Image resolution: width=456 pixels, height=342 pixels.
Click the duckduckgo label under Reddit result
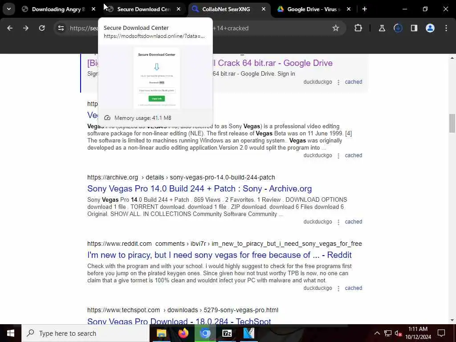(x=318, y=288)
